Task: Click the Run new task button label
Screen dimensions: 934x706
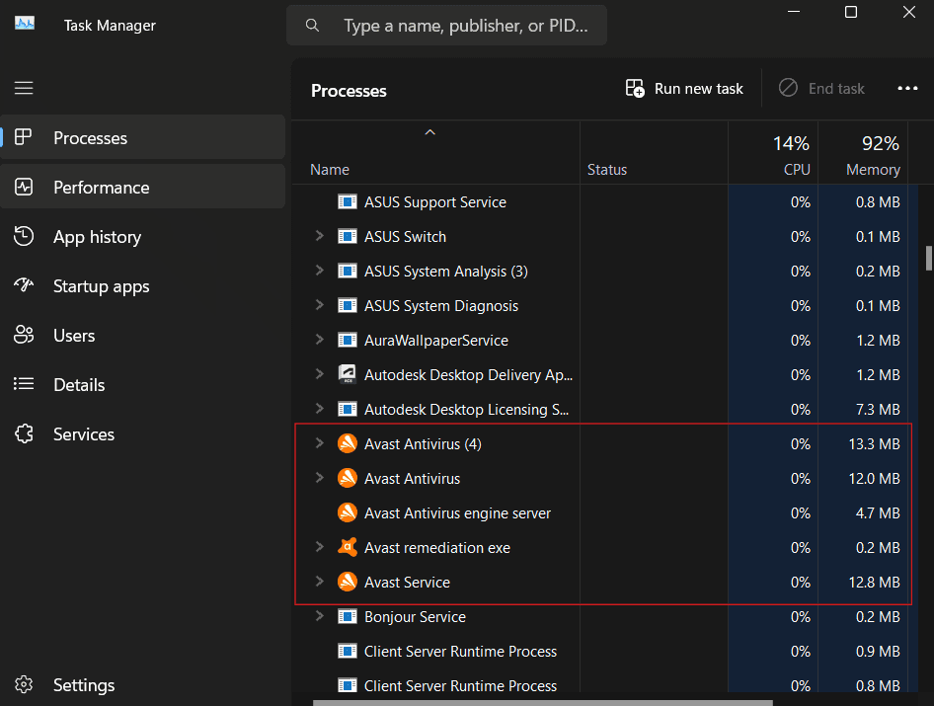Action: coord(699,89)
